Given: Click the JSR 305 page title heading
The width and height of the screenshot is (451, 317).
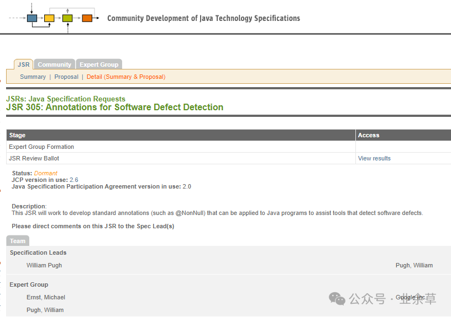Looking at the screenshot, I should click(x=114, y=107).
